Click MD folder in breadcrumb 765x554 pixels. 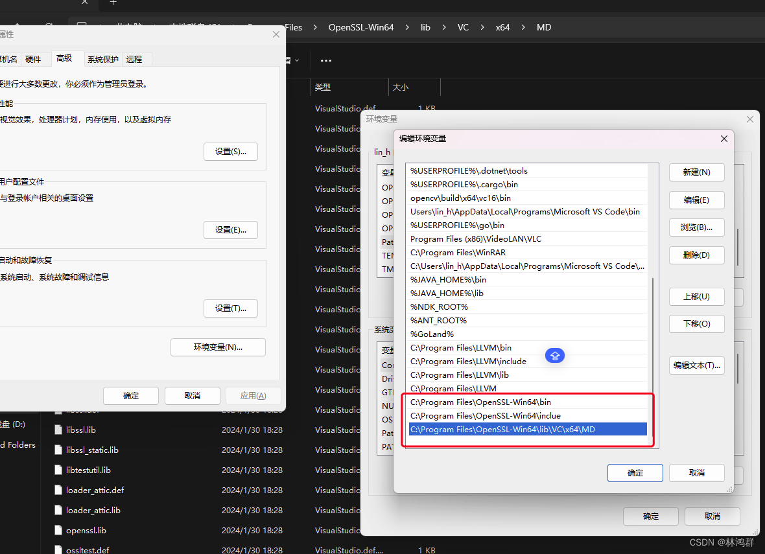[x=544, y=27]
